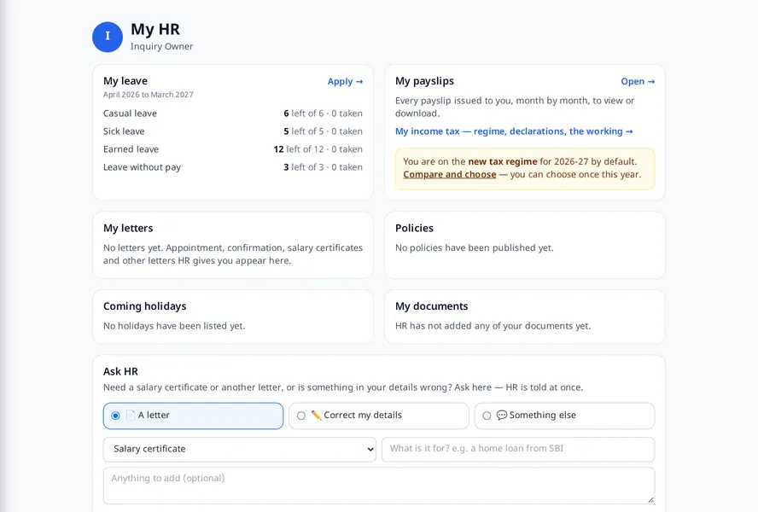The height and width of the screenshot is (512, 758).
Task: Click 'No letters yet. Appointment, confirmation' text
Action: [233, 253]
